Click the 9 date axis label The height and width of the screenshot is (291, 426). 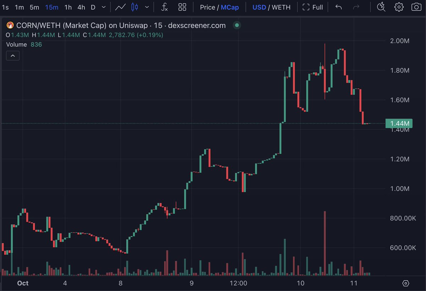(191, 283)
